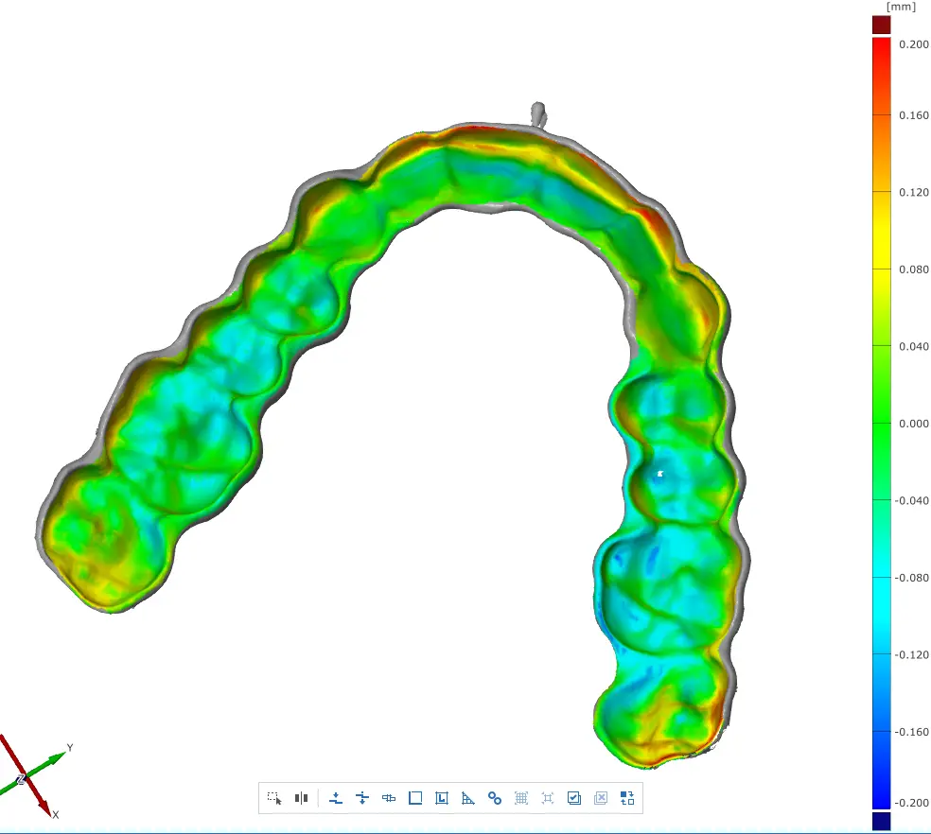Image resolution: width=931 pixels, height=834 pixels.
Task: Click the grayed deselect X icon
Action: click(x=600, y=798)
